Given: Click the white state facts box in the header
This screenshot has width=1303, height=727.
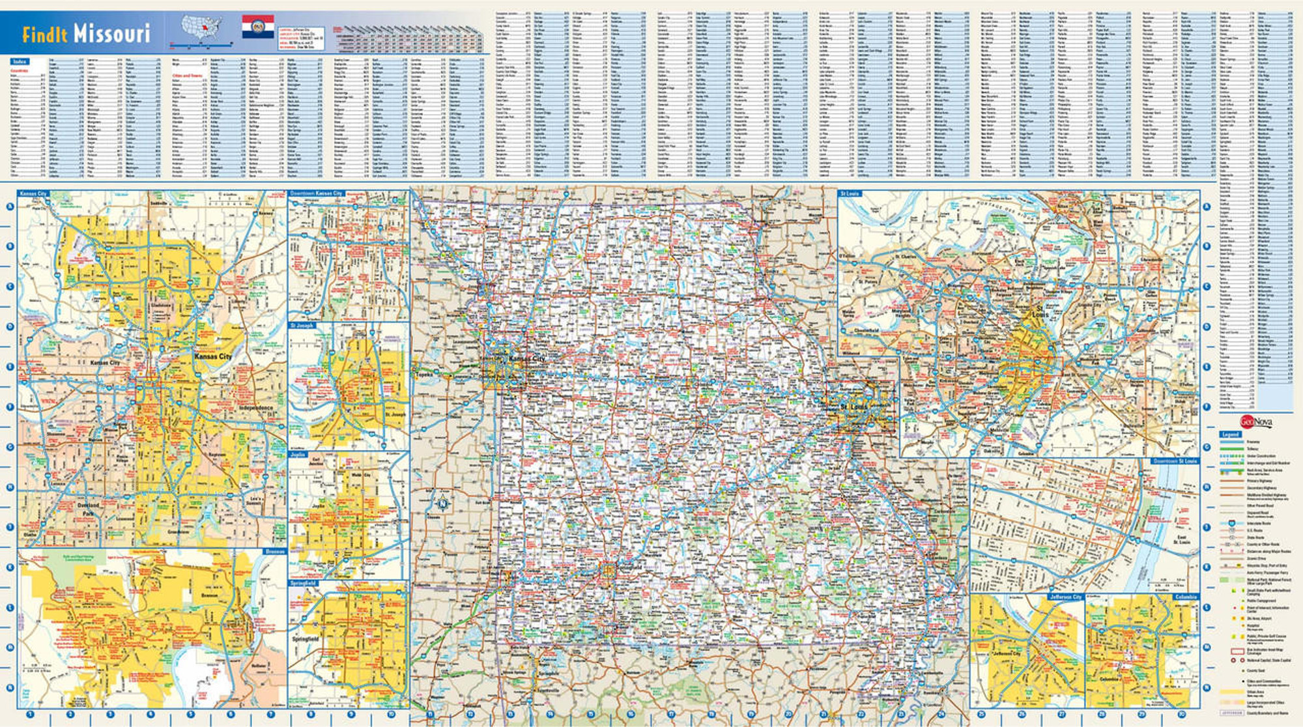Looking at the screenshot, I should [301, 38].
